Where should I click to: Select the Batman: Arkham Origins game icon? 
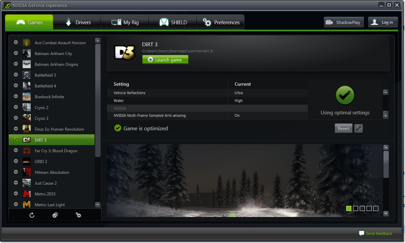pos(27,64)
